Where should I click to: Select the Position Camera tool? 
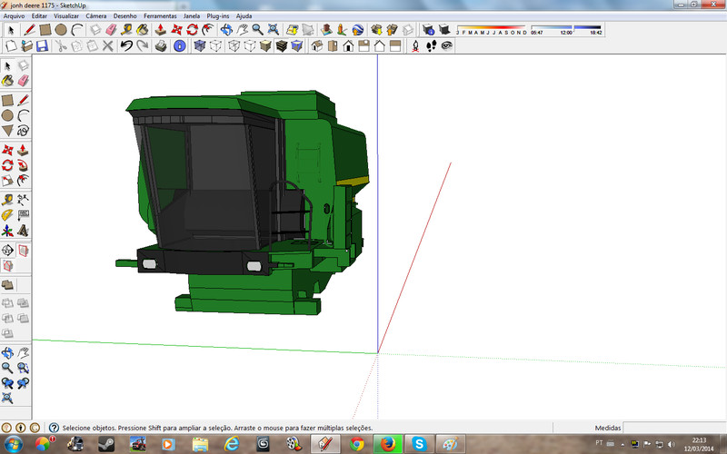point(415,45)
